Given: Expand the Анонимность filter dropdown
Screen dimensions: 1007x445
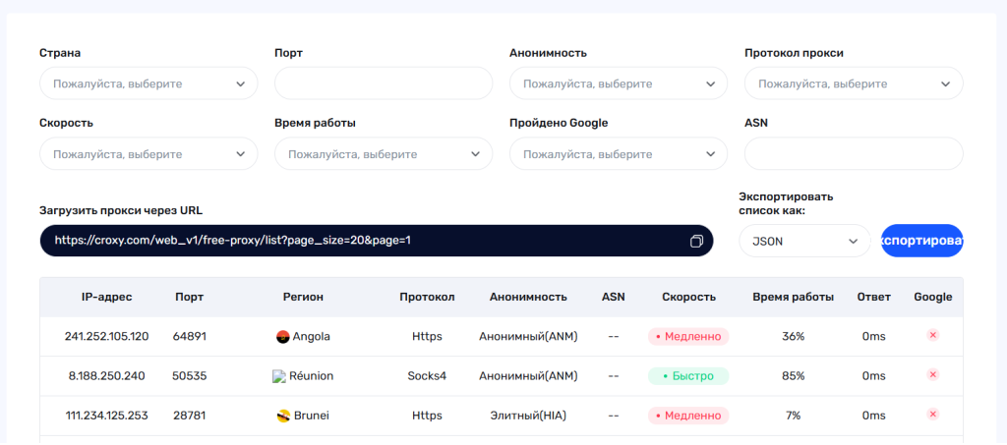Looking at the screenshot, I should click(619, 83).
